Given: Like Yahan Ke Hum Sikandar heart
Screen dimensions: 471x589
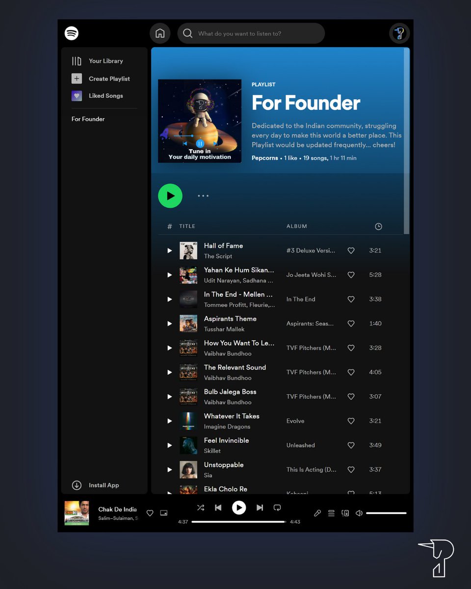Looking at the screenshot, I should (351, 275).
